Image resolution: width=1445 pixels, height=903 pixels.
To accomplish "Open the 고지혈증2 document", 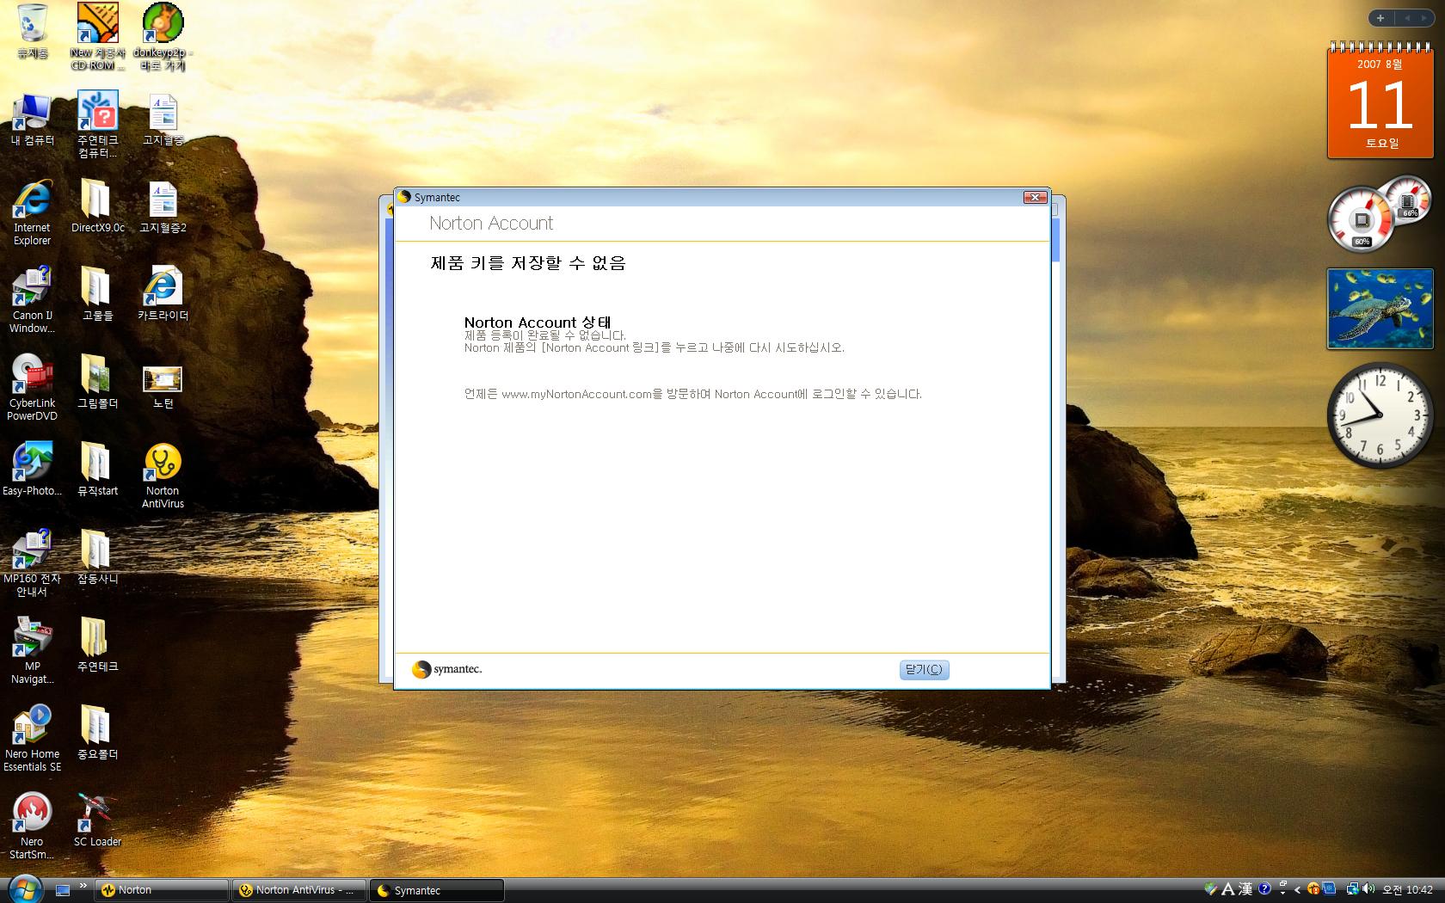I will point(163,206).
